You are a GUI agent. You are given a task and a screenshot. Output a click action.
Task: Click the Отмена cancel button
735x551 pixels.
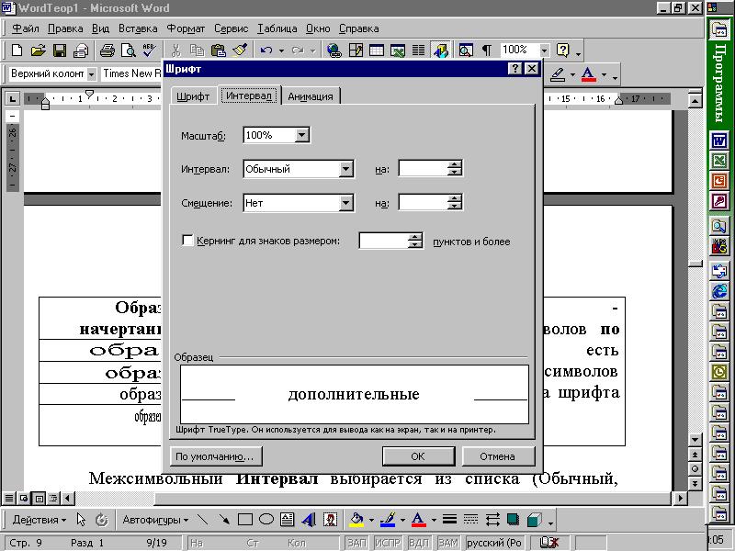click(497, 456)
